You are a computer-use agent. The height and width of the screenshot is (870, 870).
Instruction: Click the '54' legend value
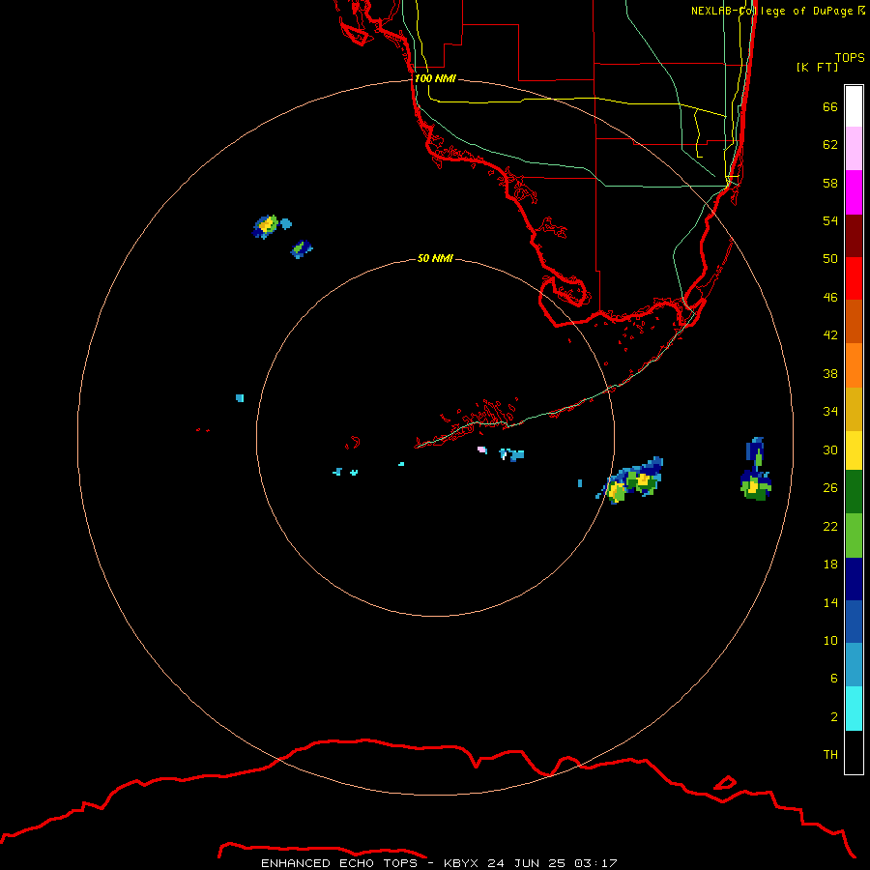tap(830, 220)
